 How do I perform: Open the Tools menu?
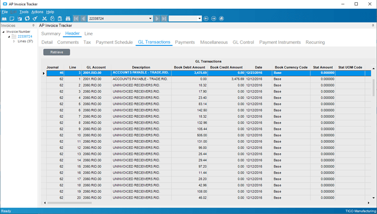(24, 12)
